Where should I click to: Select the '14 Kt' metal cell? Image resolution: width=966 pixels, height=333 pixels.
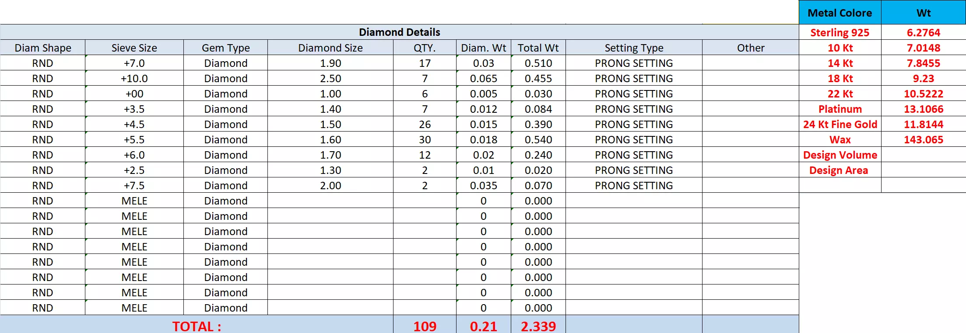point(840,63)
